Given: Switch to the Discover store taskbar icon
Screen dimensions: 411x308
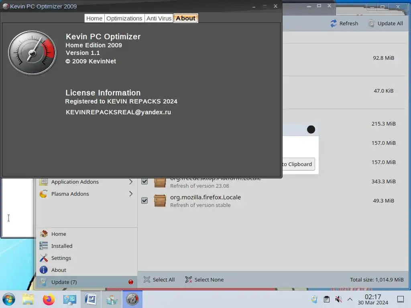Looking at the screenshot, I should pos(112,299).
